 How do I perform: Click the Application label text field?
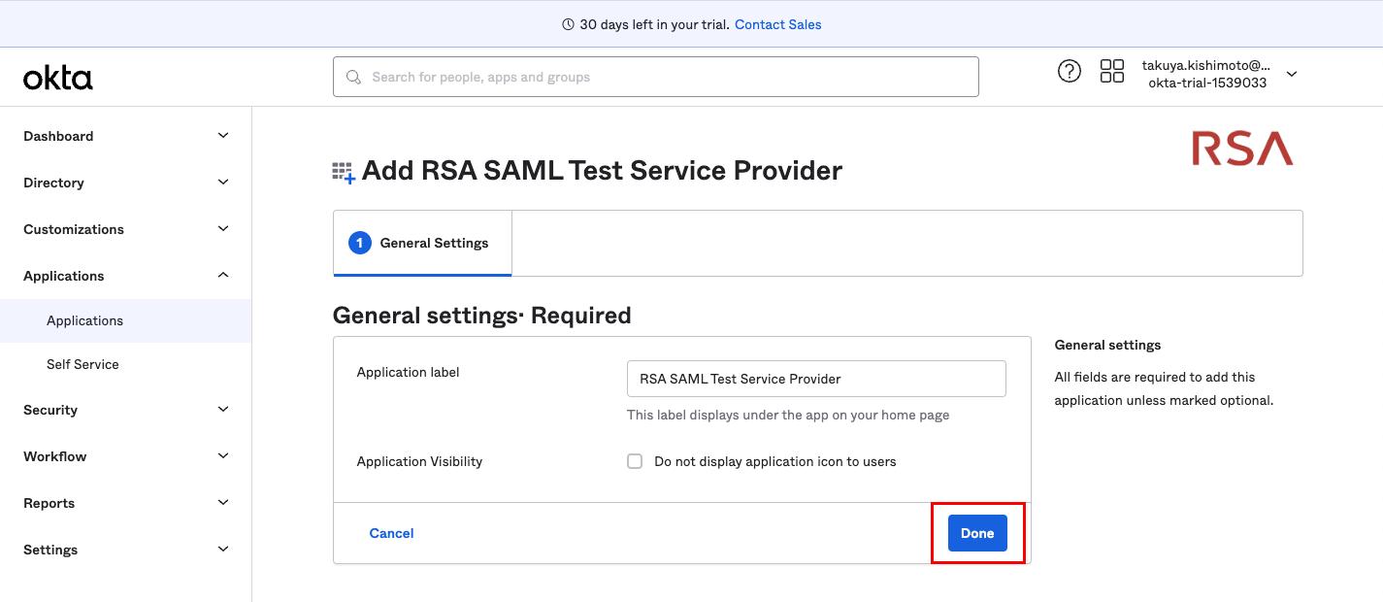click(x=816, y=379)
